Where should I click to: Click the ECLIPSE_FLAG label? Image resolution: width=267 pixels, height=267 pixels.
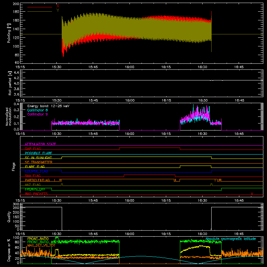36,171
